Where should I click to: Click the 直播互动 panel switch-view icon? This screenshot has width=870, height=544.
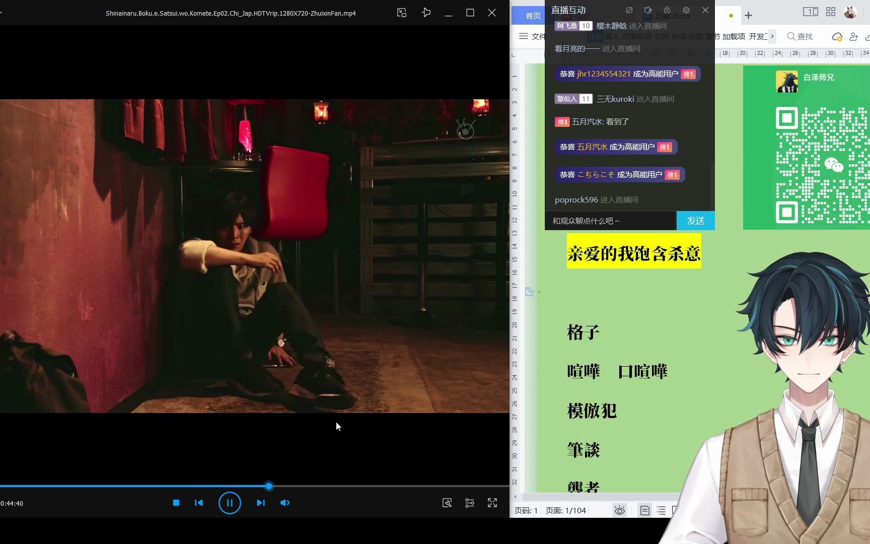pos(629,10)
